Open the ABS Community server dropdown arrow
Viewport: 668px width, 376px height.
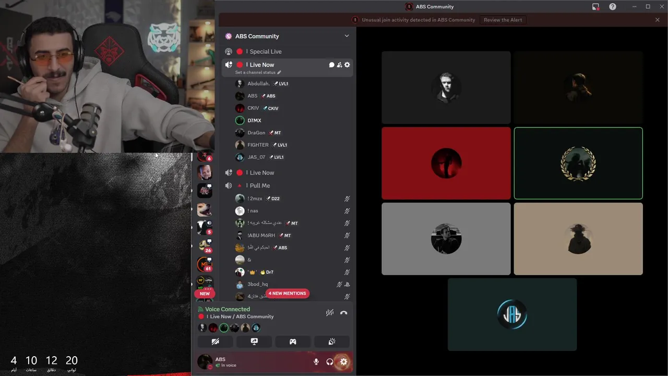[347, 36]
